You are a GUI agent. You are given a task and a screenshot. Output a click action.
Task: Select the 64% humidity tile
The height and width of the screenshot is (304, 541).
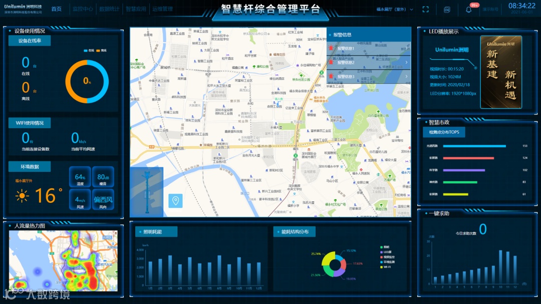[x=80, y=177]
